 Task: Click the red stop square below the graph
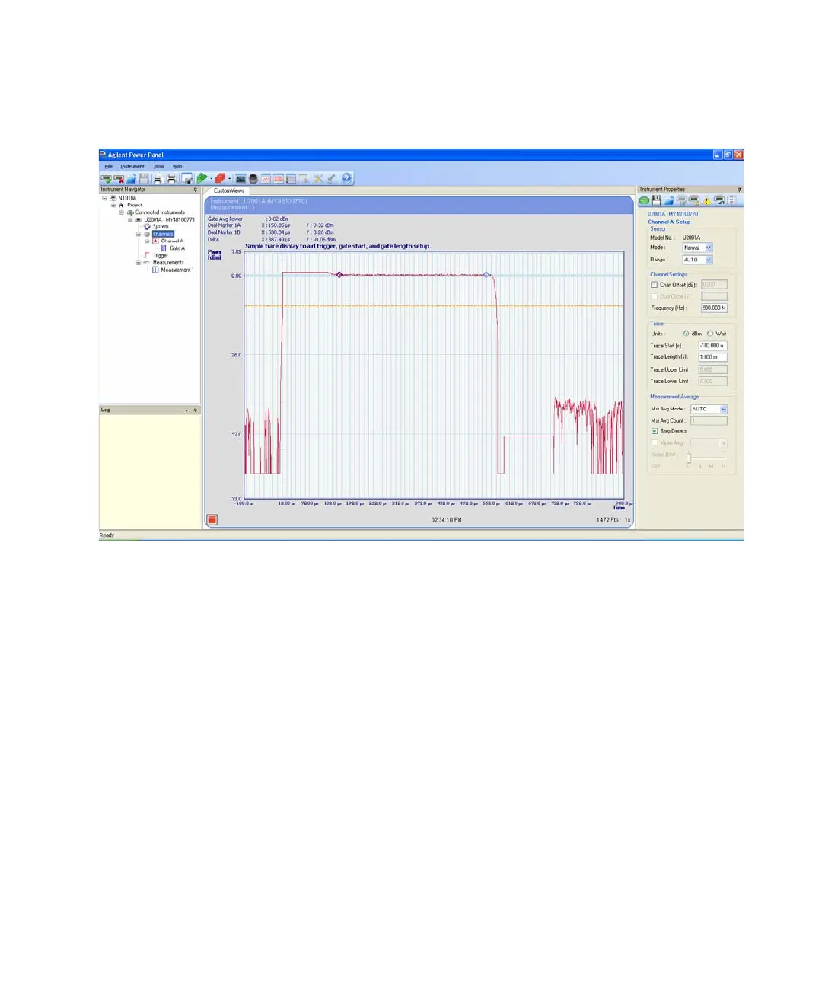click(x=212, y=519)
